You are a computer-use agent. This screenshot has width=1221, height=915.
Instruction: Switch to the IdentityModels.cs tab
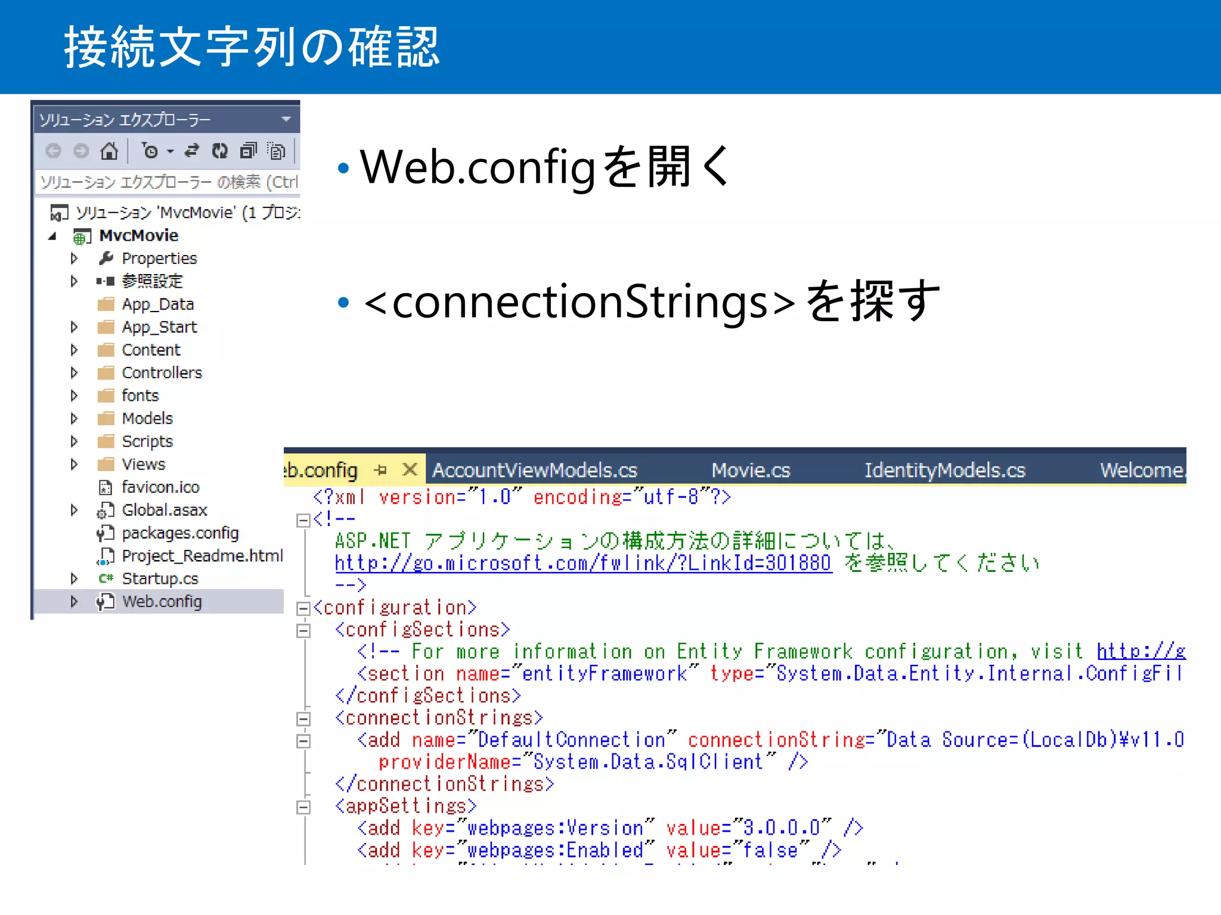[x=945, y=471]
